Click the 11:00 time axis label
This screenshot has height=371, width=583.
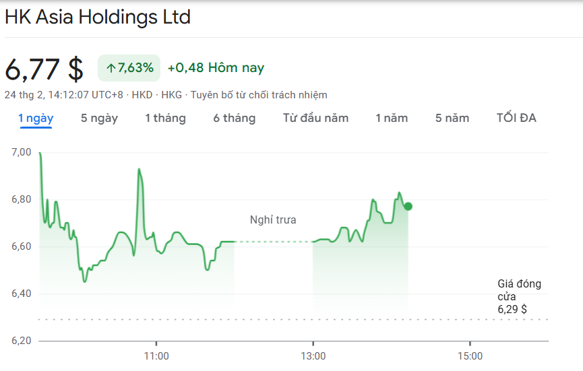coord(156,356)
